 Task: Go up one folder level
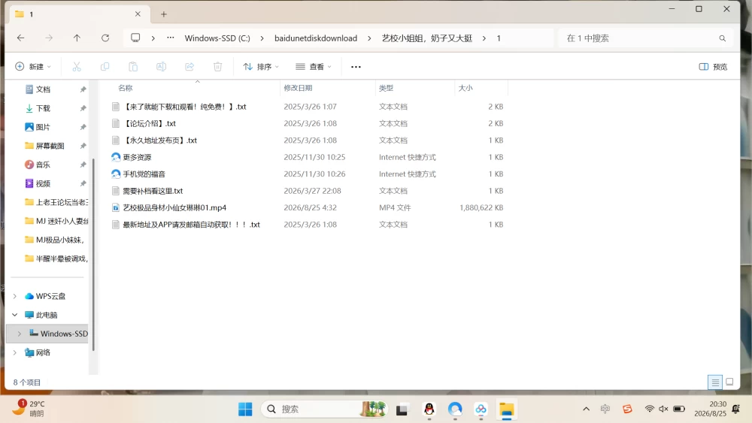pyautogui.click(x=77, y=38)
